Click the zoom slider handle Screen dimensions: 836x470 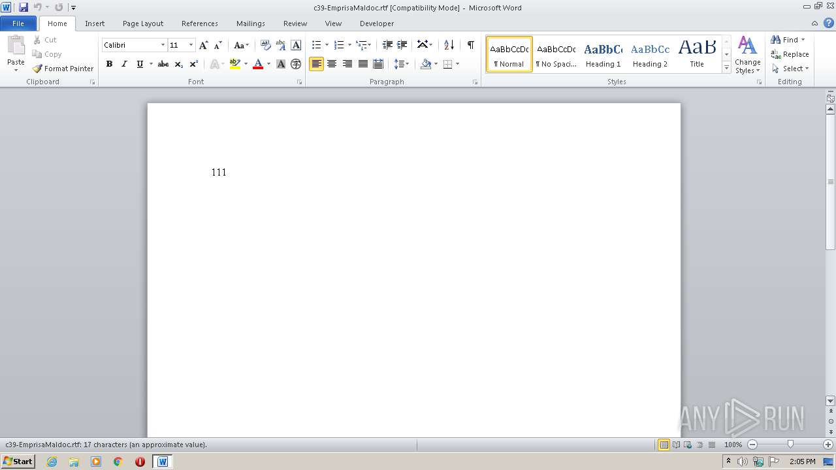point(790,445)
